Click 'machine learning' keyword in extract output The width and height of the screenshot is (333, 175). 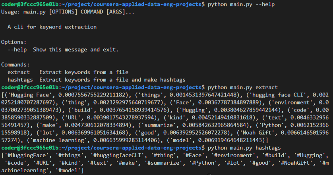(x=58, y=140)
